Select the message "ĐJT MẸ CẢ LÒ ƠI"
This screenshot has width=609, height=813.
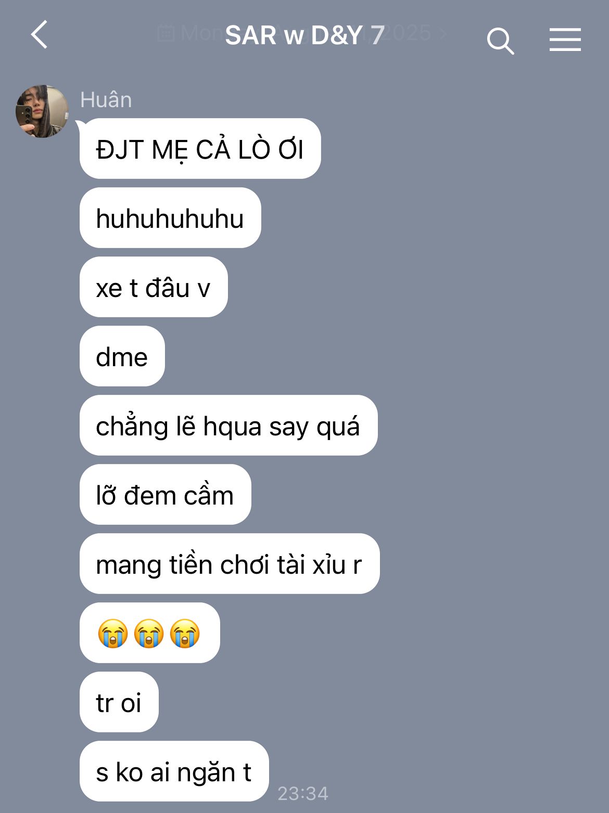click(200, 149)
